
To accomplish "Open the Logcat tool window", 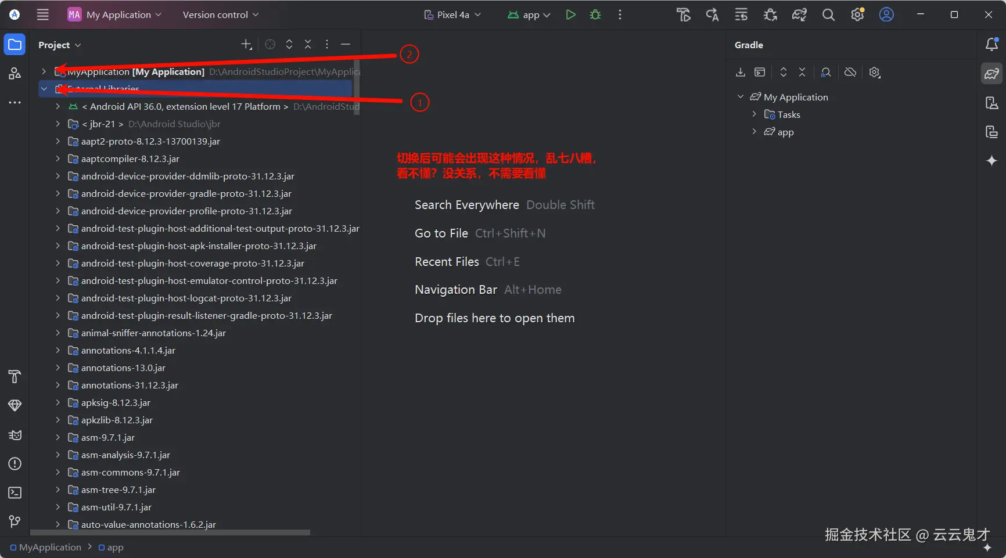I will click(x=15, y=435).
